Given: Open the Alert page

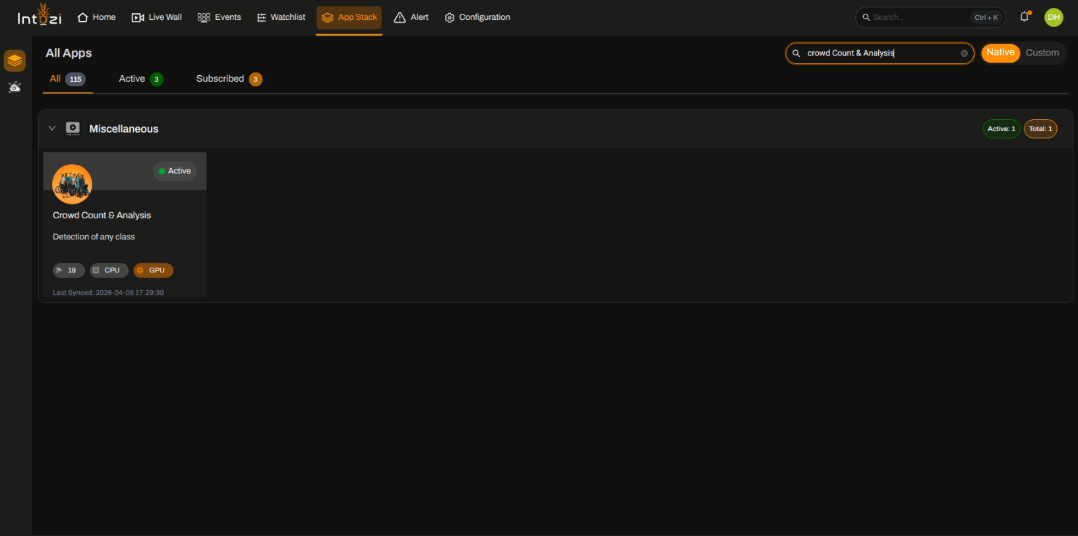Looking at the screenshot, I should point(411,17).
